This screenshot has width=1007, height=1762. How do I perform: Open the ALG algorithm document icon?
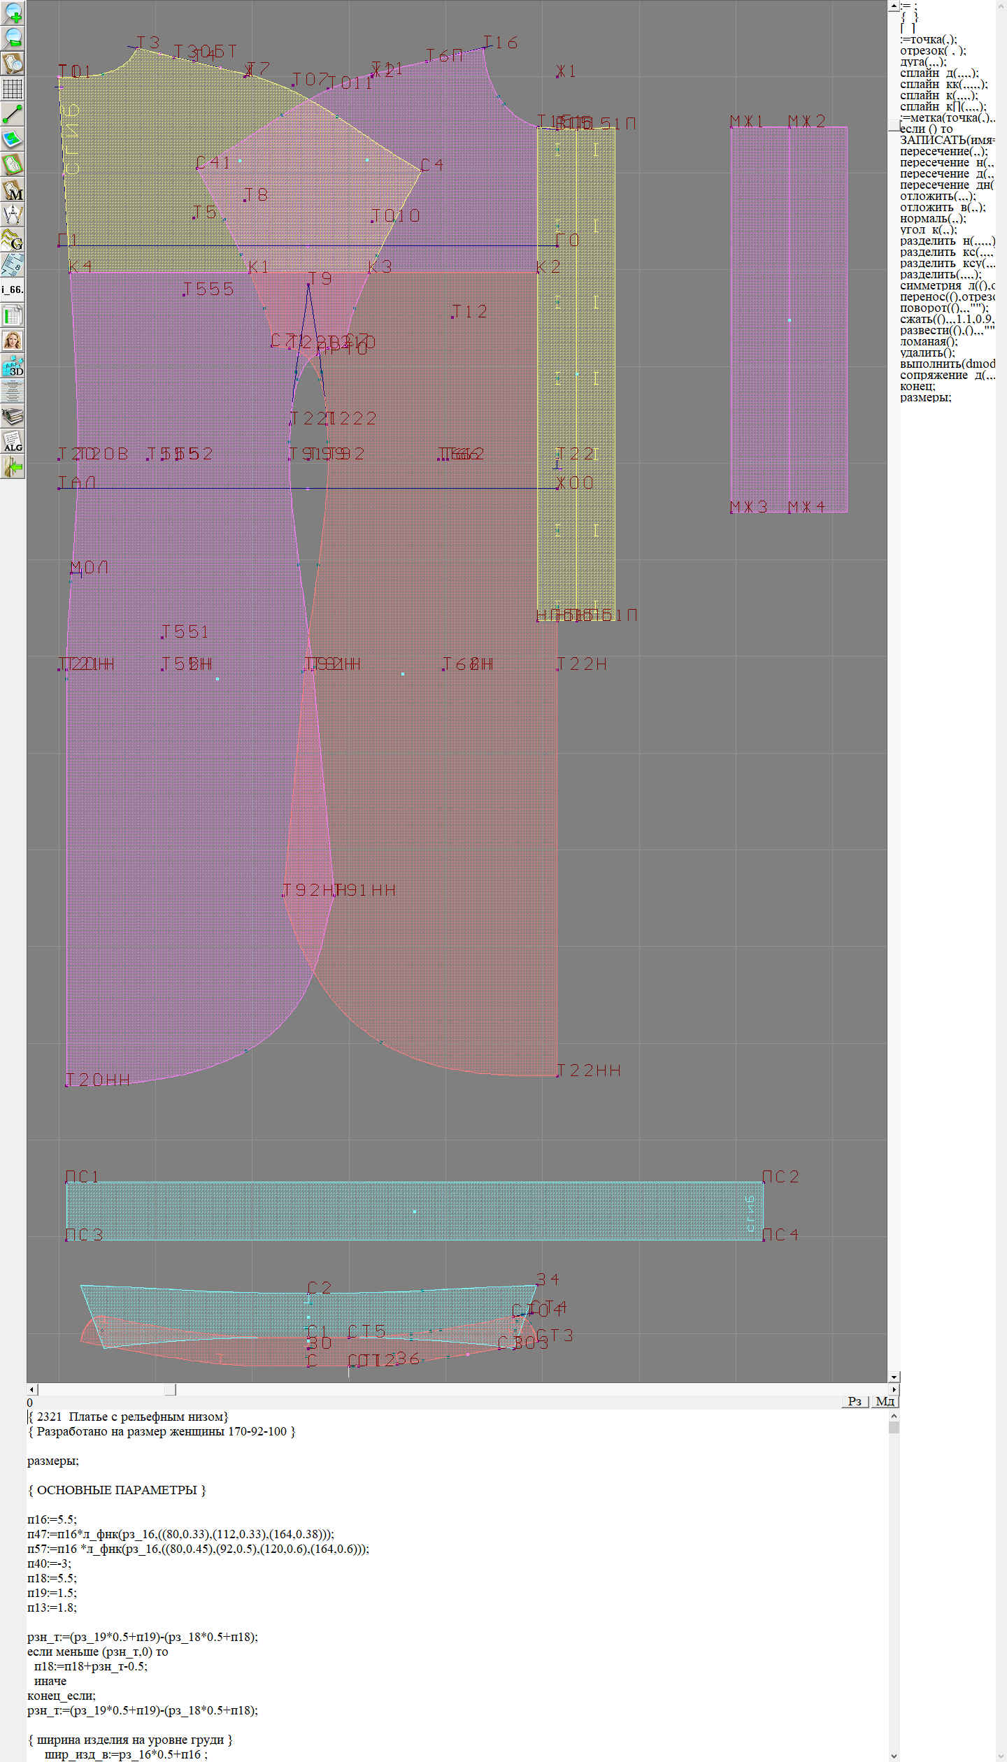pyautogui.click(x=13, y=442)
